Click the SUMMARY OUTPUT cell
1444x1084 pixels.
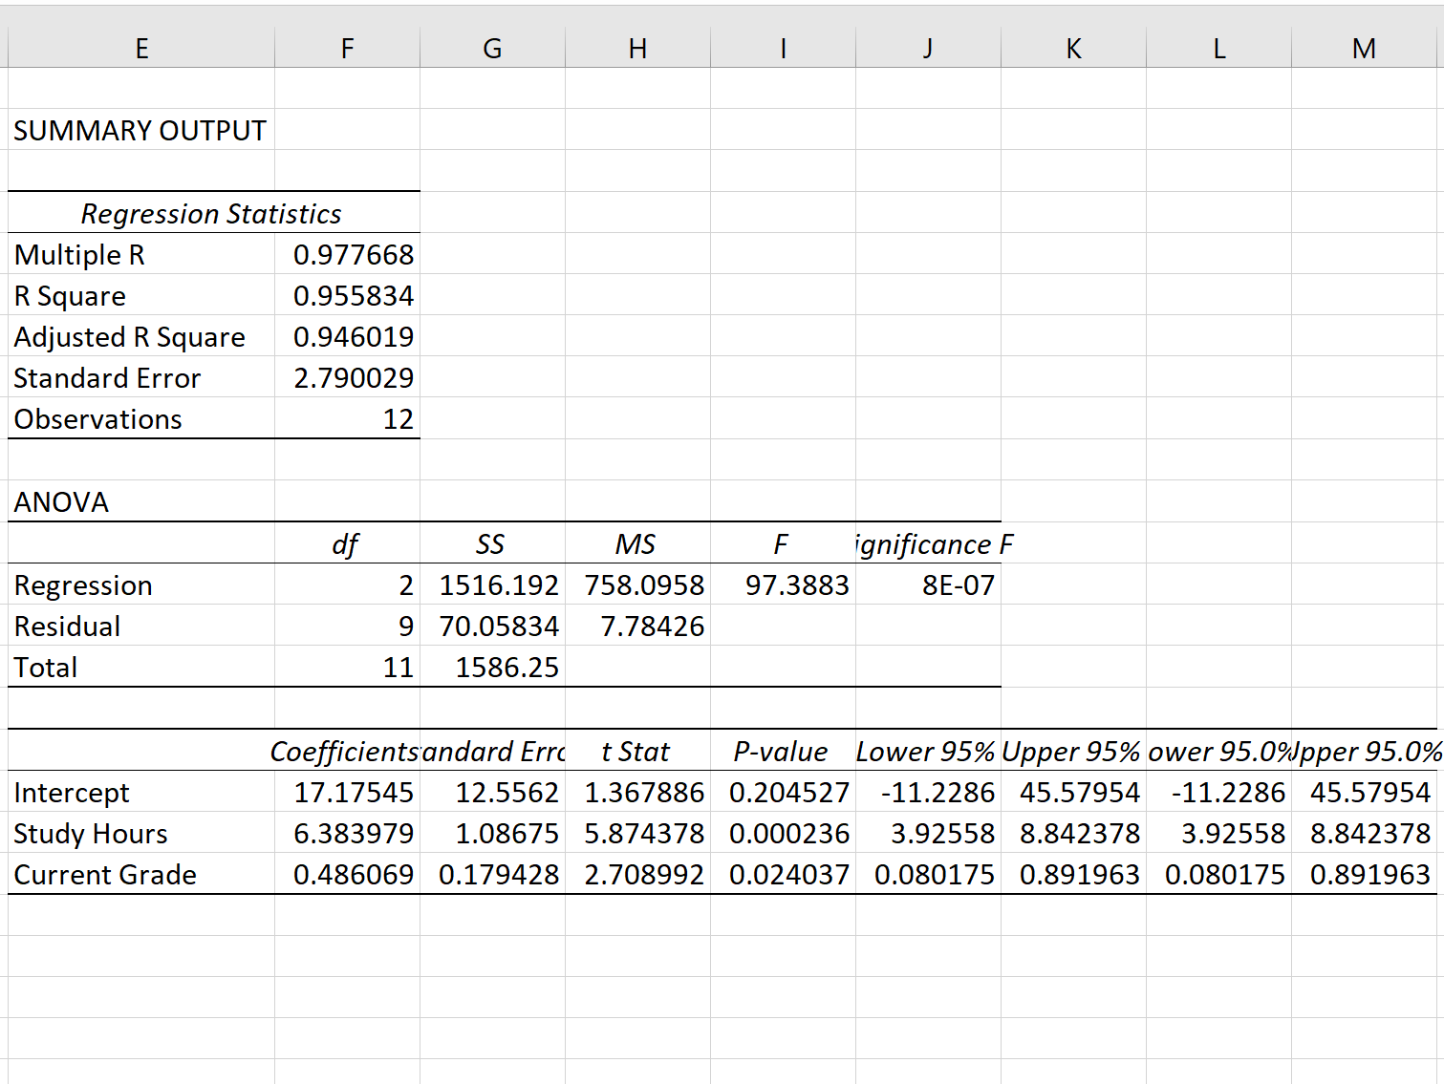point(141,130)
